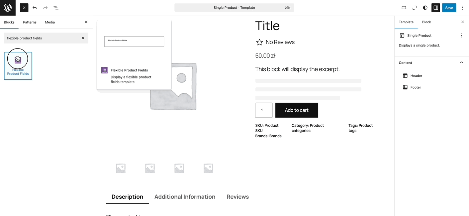This screenshot has height=216, width=469.
Task: Switch to the Patterns tab
Action: point(30,22)
